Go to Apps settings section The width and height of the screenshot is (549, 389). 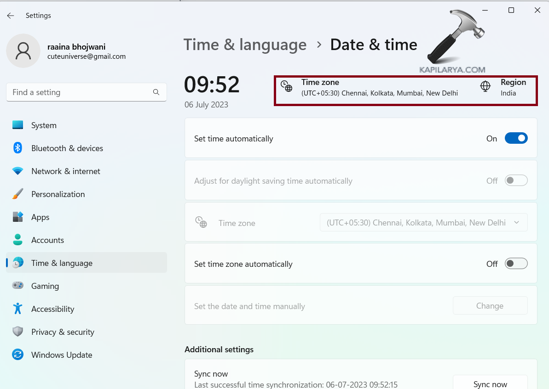(40, 217)
